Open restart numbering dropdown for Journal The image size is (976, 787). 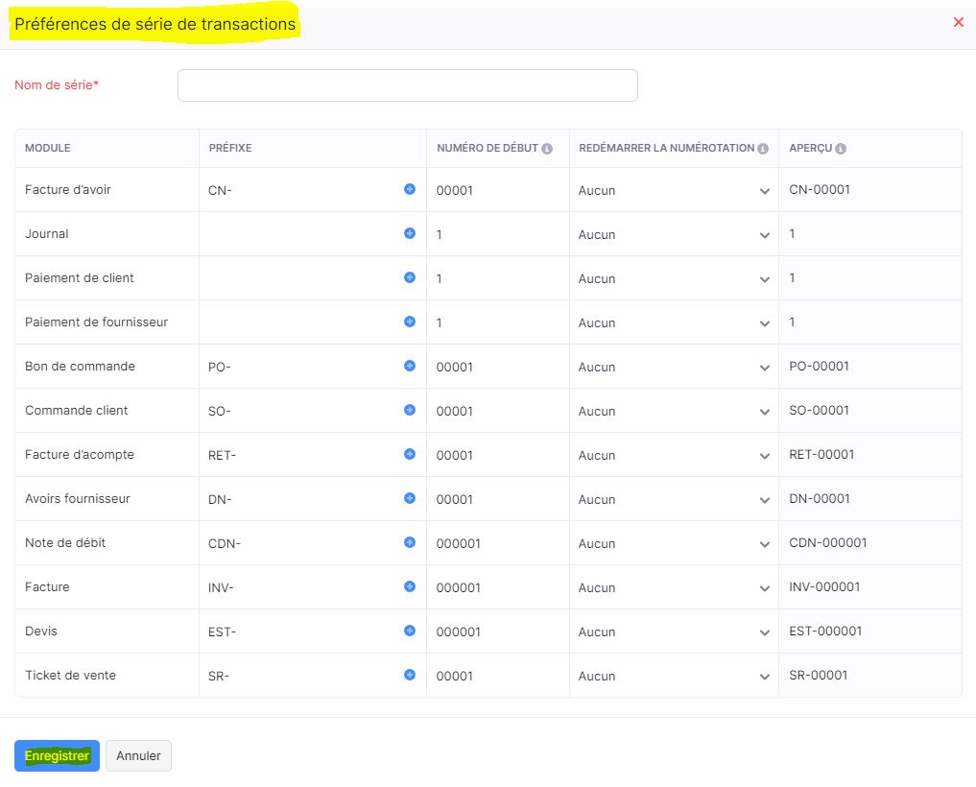pyautogui.click(x=674, y=235)
